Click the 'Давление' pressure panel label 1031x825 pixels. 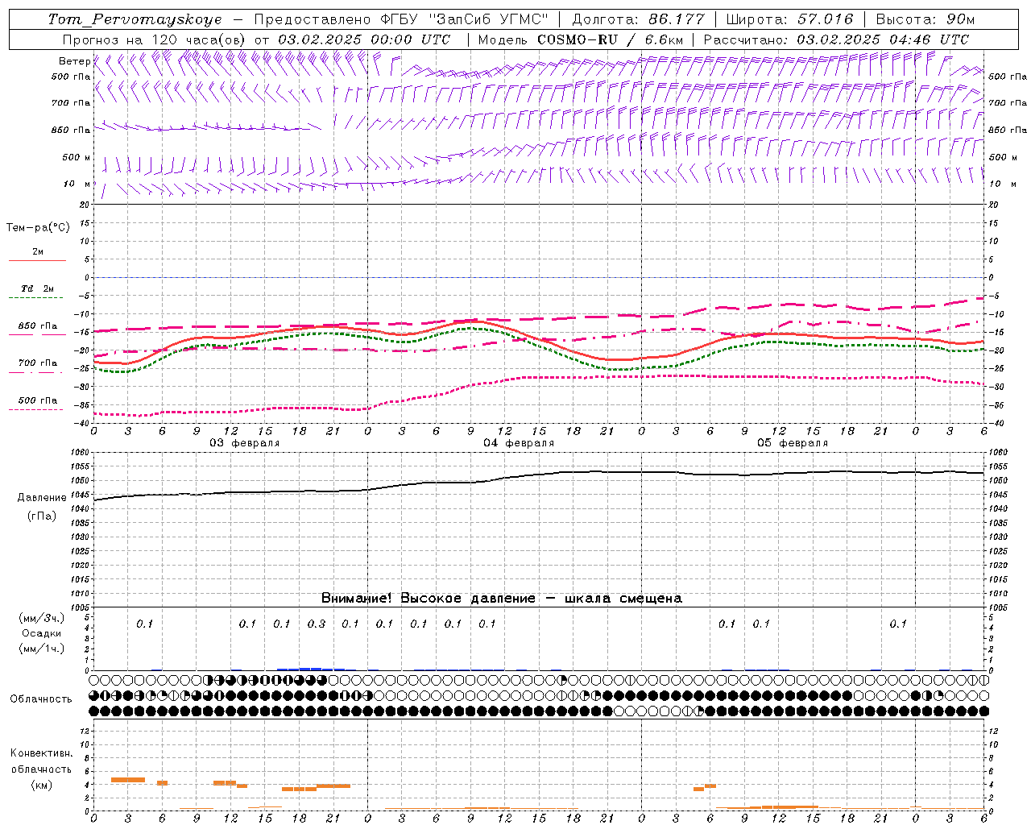tap(42, 498)
